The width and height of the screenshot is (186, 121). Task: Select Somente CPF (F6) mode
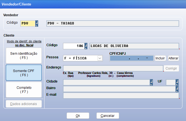click(24, 73)
